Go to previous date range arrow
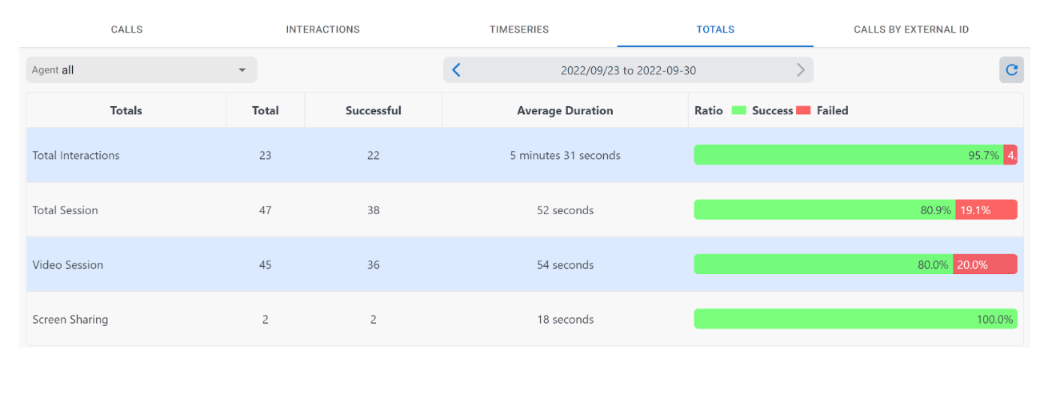The width and height of the screenshot is (1060, 402). pyautogui.click(x=456, y=70)
